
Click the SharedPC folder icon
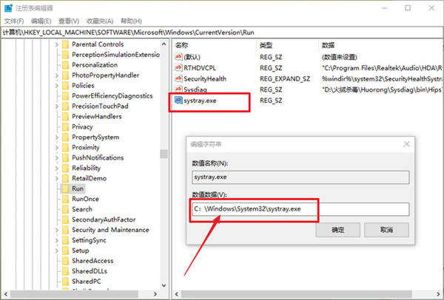pos(65,282)
